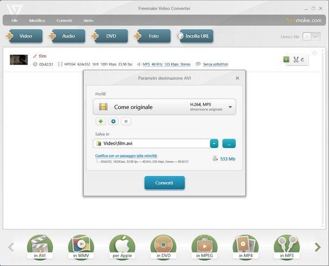Click the film strip profile icon

(x=103, y=107)
